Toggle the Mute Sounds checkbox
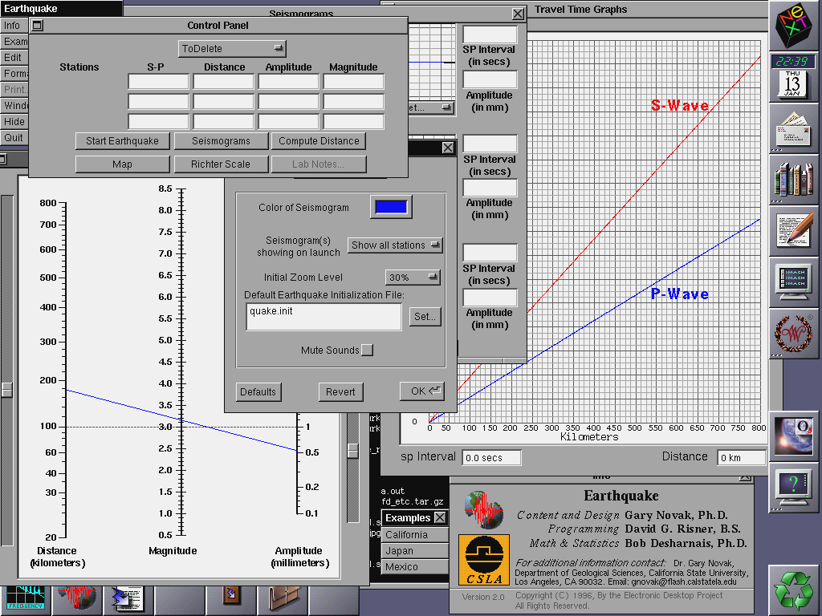 click(x=368, y=350)
